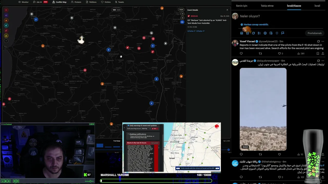Screen dimensions: 328x184
Task: Open the emoji picker in composer
Action: pos(265,33)
